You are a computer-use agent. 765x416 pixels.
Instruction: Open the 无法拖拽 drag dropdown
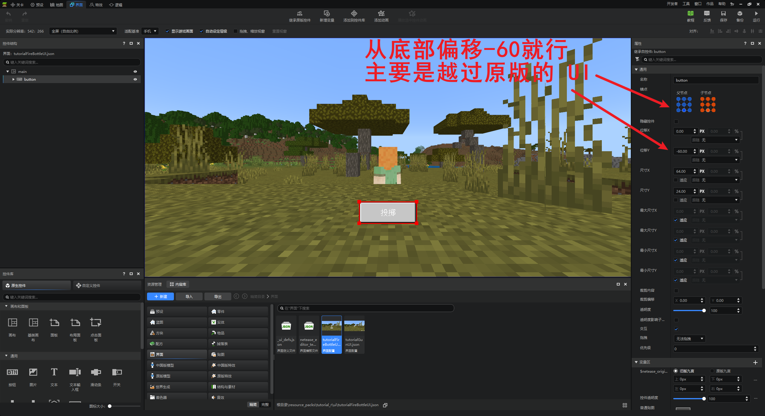(690, 339)
